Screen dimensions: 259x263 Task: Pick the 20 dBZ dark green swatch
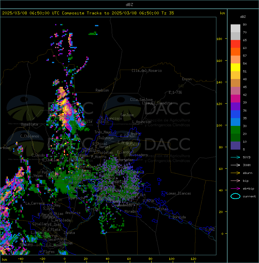235,137
